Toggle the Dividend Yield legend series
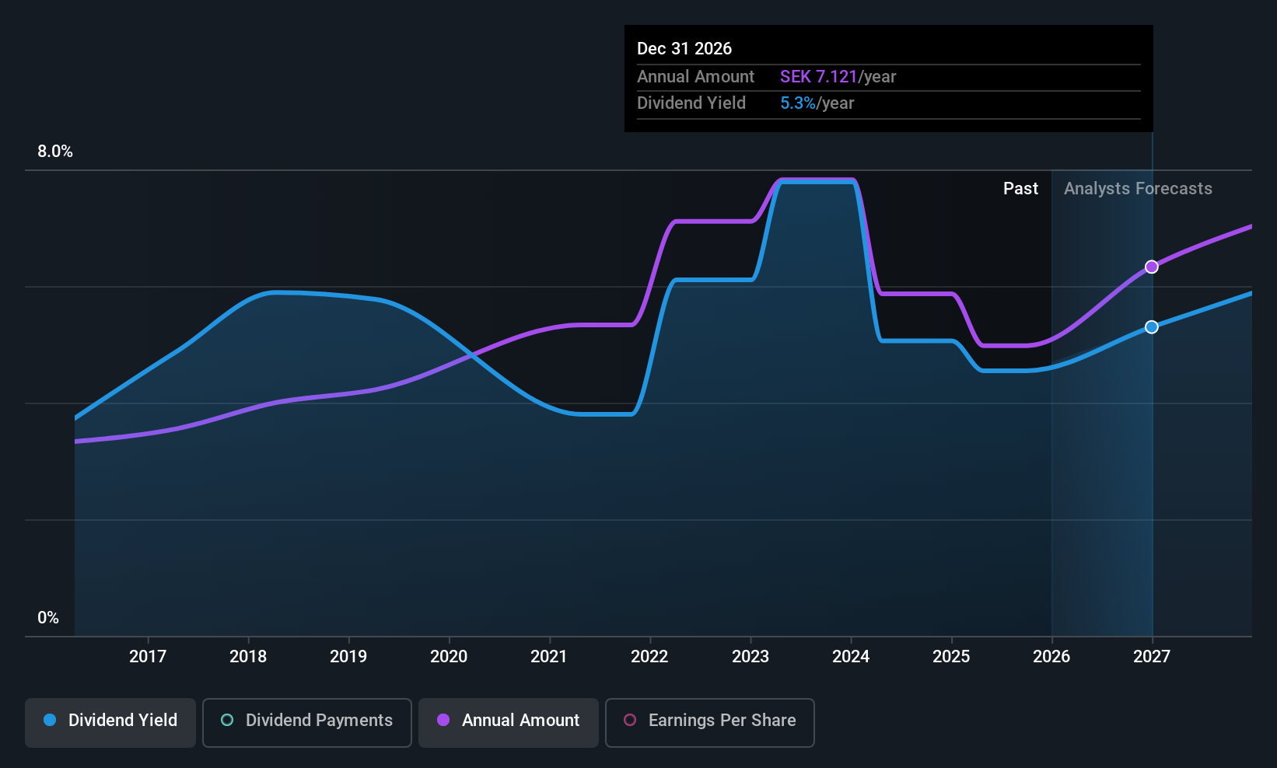Image resolution: width=1277 pixels, height=768 pixels. point(110,723)
